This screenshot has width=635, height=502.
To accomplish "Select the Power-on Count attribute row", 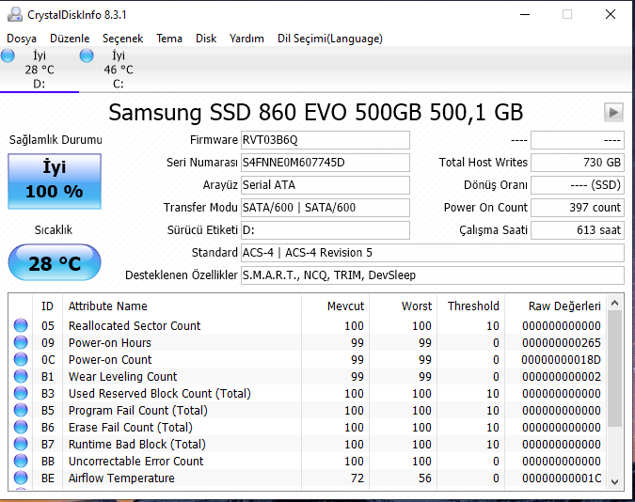I will coord(308,359).
